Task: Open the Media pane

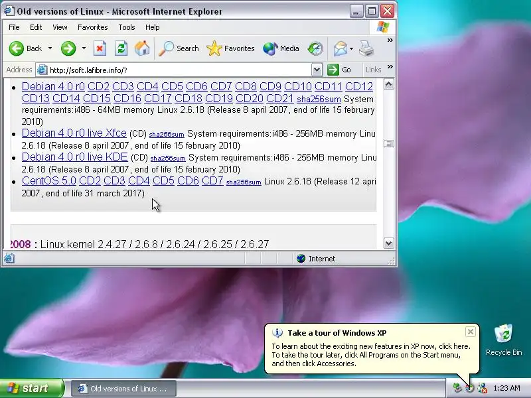Action: pyautogui.click(x=281, y=48)
